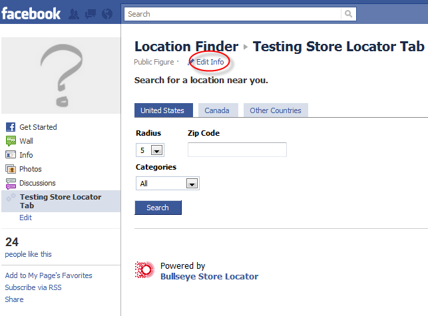Switch to the Canada tab

pyautogui.click(x=218, y=110)
